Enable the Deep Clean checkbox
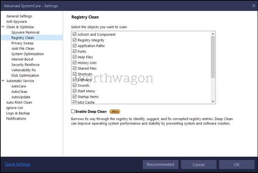The width and height of the screenshot is (258, 173). (73, 112)
